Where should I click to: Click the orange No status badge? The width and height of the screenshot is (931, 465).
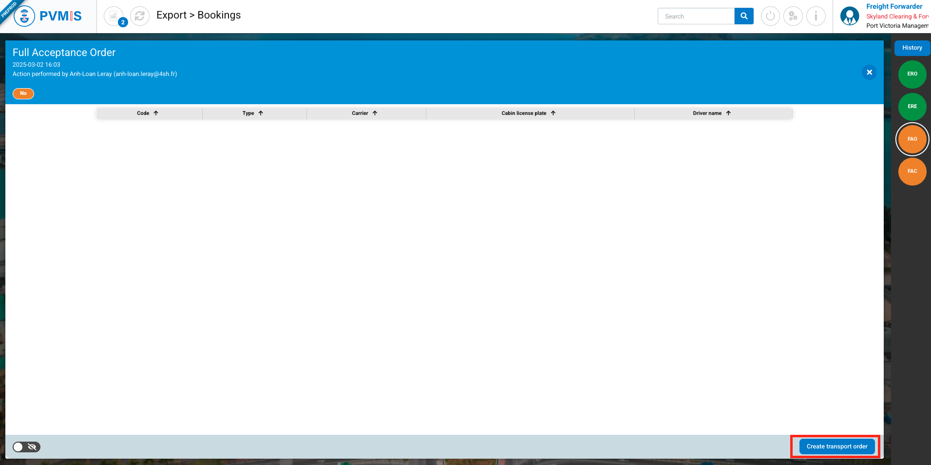click(23, 93)
